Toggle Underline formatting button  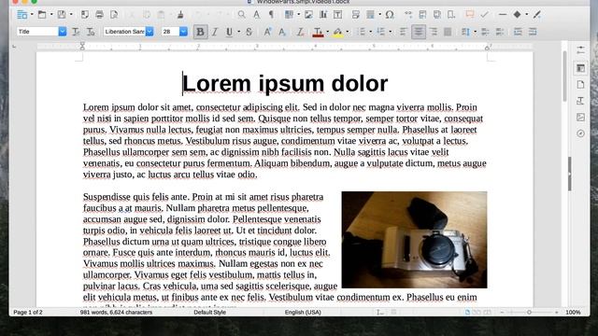point(229,32)
